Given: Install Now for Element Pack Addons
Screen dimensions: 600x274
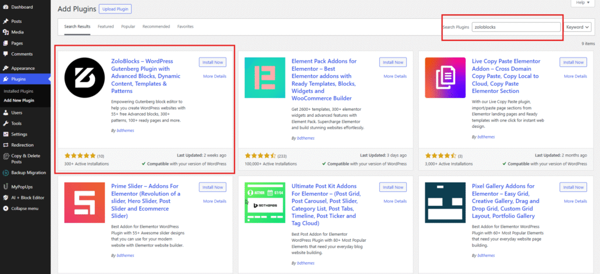Looking at the screenshot, I should coord(393,62).
